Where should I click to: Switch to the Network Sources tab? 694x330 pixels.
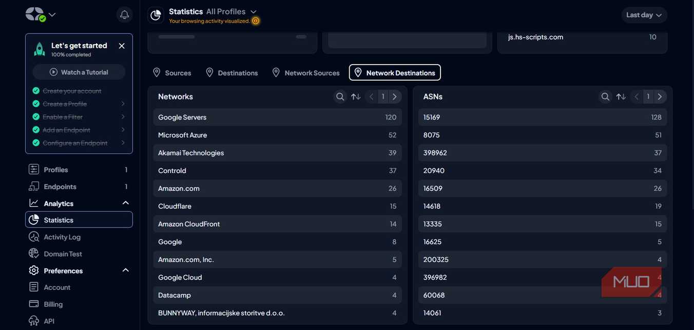pos(306,72)
